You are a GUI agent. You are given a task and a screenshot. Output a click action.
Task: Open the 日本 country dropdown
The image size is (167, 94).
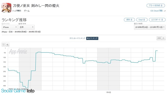point(27,27)
